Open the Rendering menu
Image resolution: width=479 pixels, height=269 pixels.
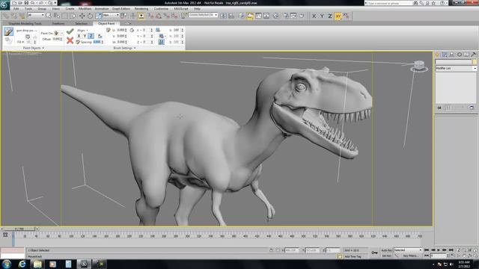(x=141, y=9)
